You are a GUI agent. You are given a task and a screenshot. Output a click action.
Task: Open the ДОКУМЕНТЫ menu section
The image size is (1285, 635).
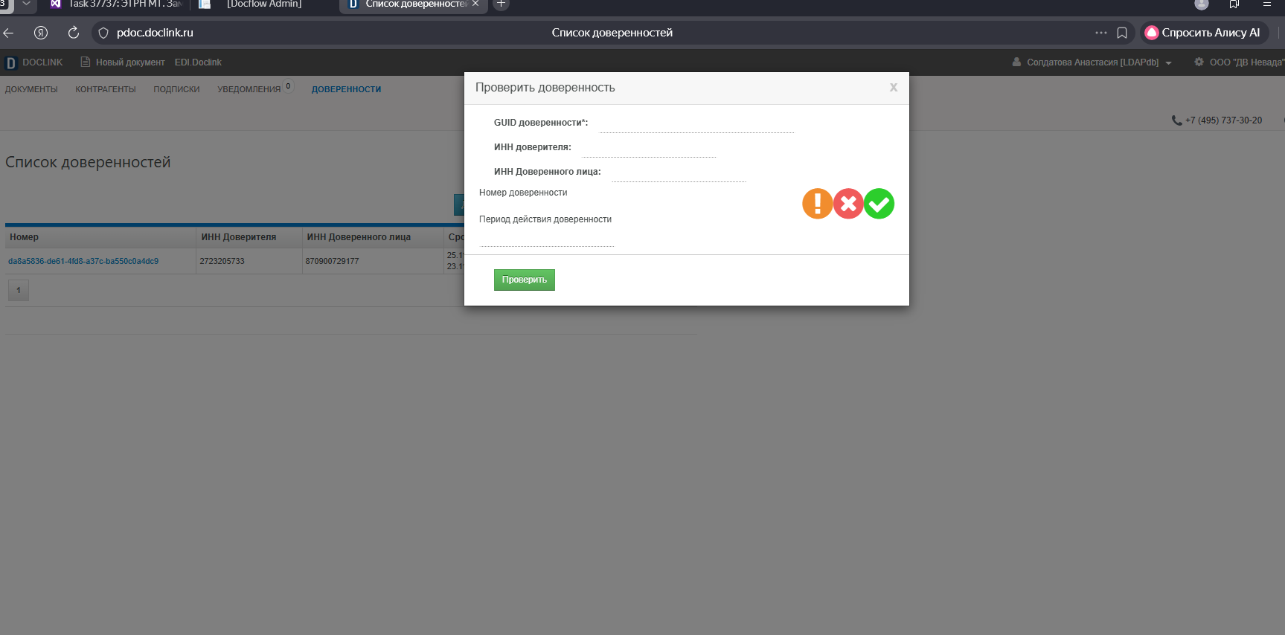coord(31,89)
